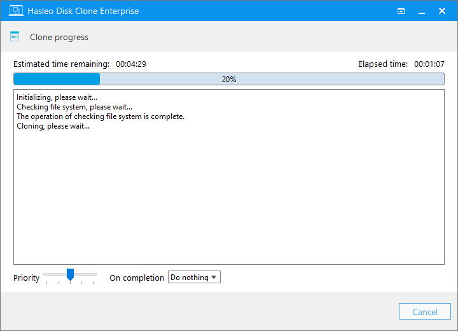Select the 'Checking file system, please wait...' line
Screen dimensions: 458x331
pyautogui.click(x=74, y=107)
